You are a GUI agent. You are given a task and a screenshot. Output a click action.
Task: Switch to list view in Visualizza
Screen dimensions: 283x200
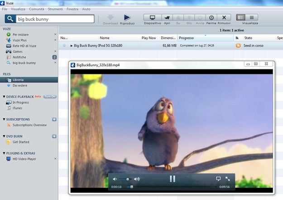(240, 17)
